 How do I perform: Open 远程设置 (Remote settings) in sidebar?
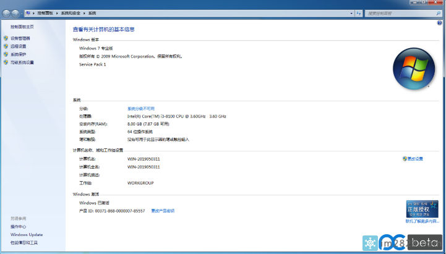click(18, 46)
